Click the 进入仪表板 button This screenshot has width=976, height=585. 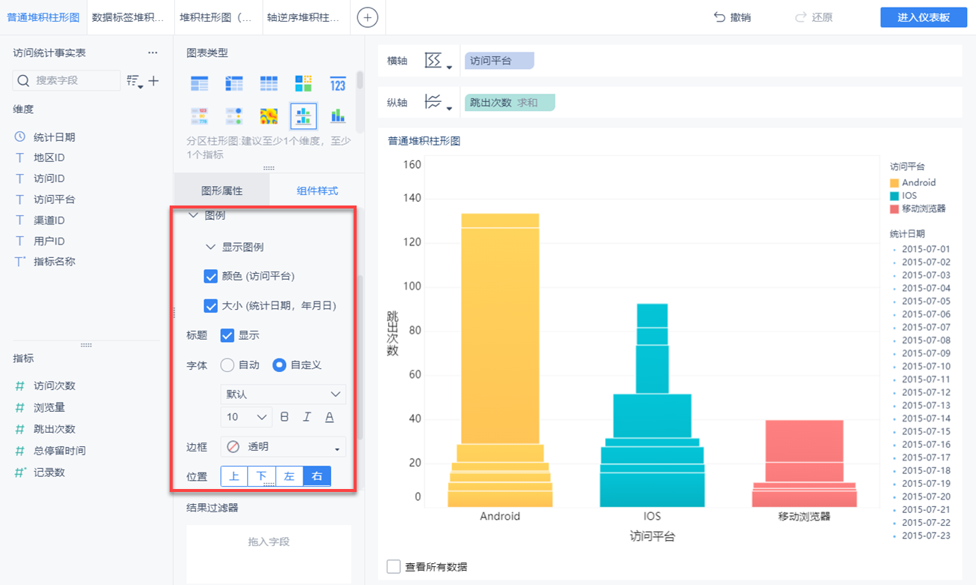coord(923,17)
